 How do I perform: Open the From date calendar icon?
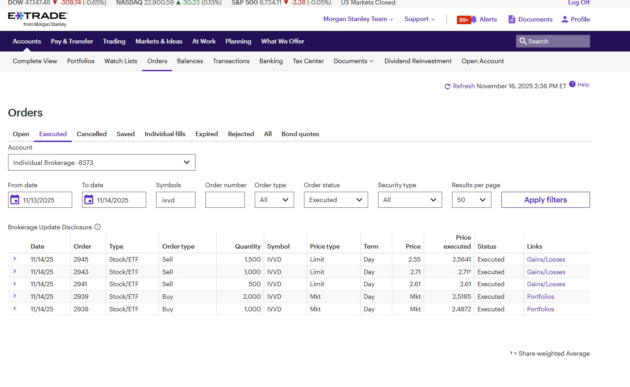[x=15, y=200]
